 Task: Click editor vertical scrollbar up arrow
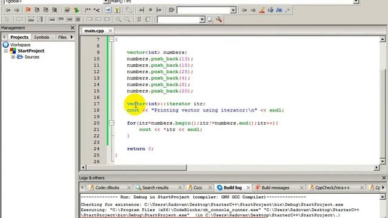click(x=383, y=39)
